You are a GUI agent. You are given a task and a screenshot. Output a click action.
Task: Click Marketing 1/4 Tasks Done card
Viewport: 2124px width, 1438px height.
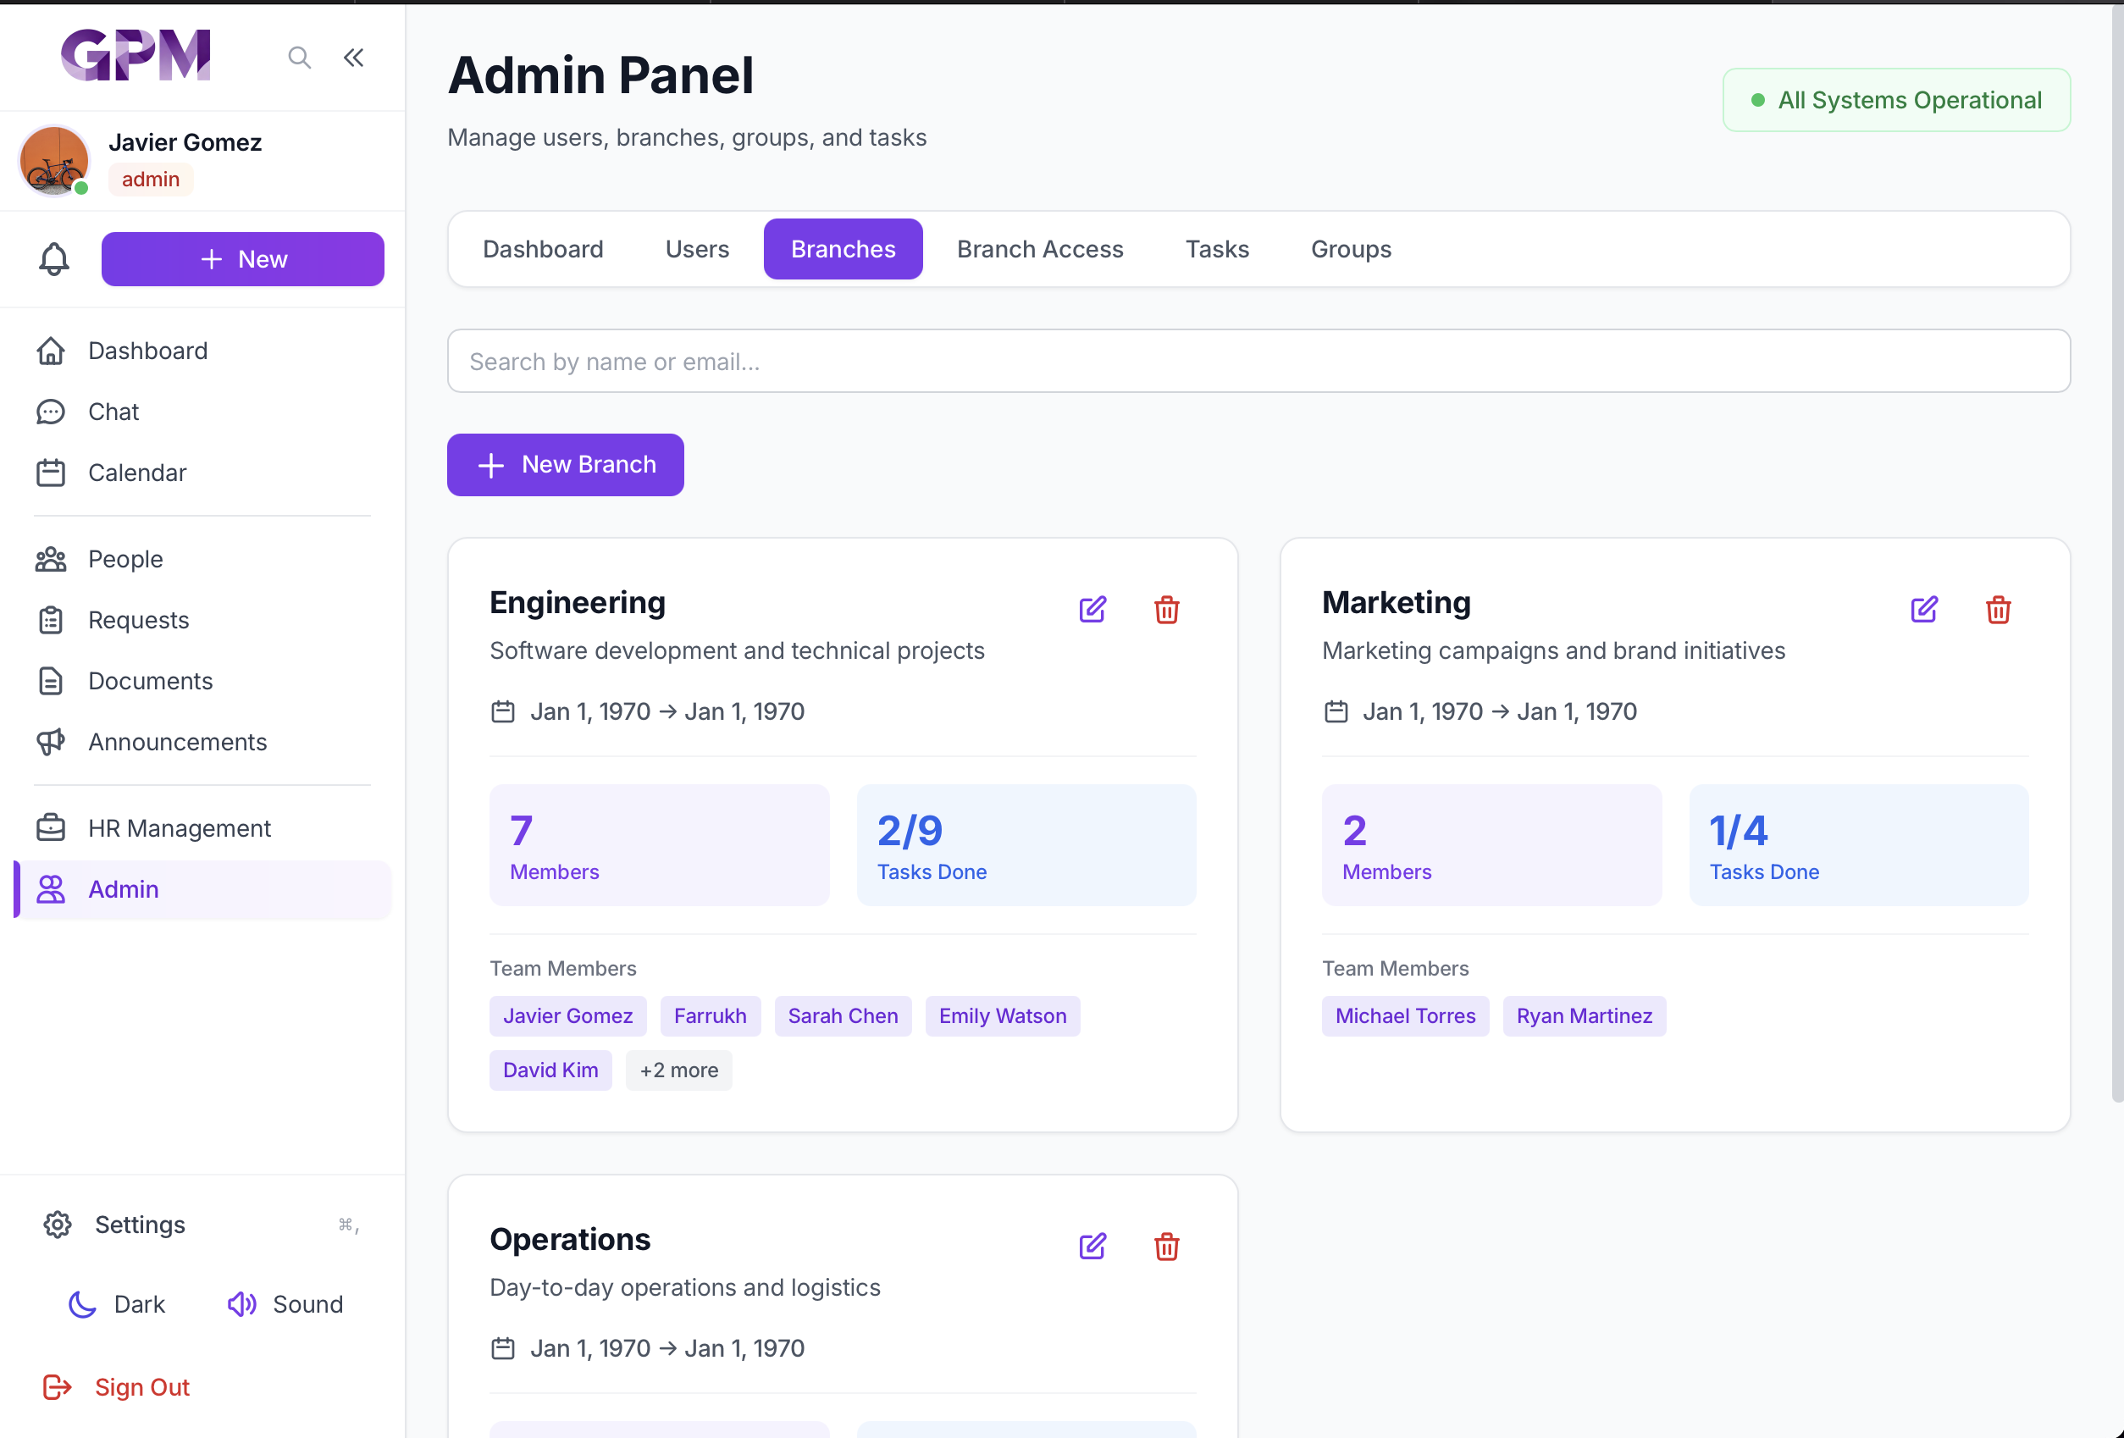(x=1859, y=844)
